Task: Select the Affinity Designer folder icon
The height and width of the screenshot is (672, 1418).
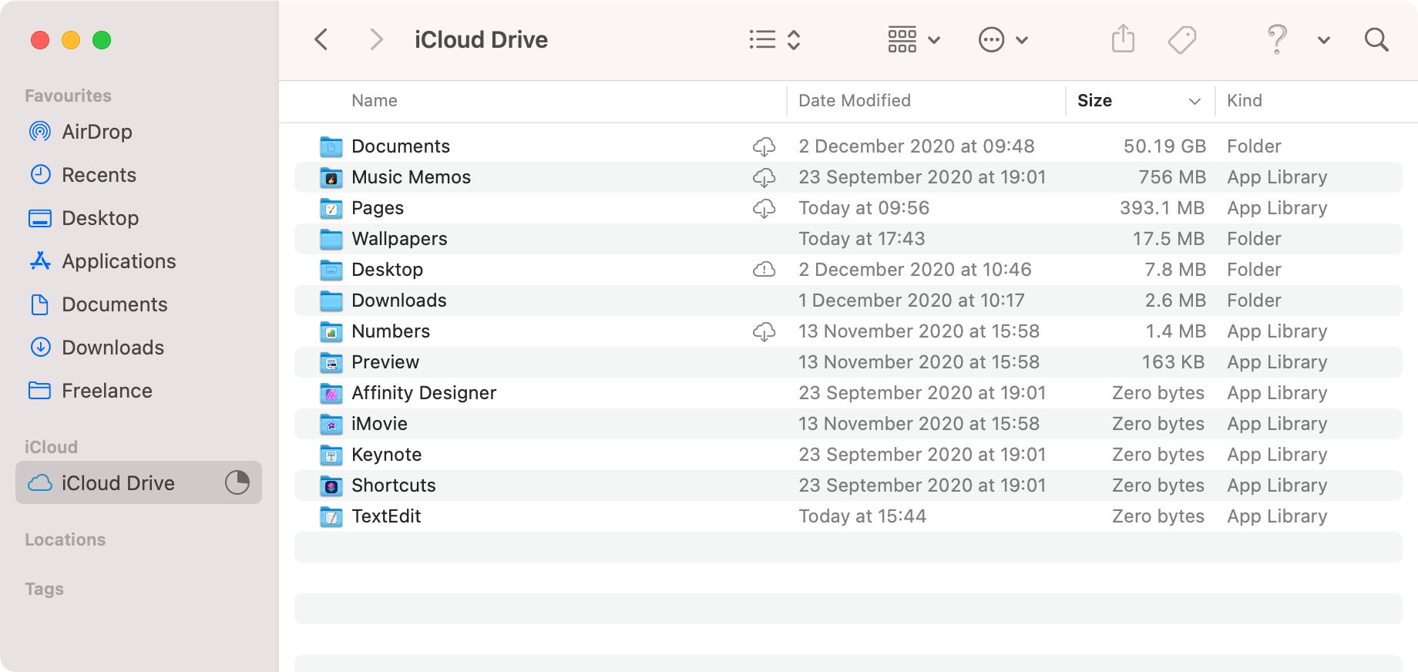Action: [x=331, y=393]
